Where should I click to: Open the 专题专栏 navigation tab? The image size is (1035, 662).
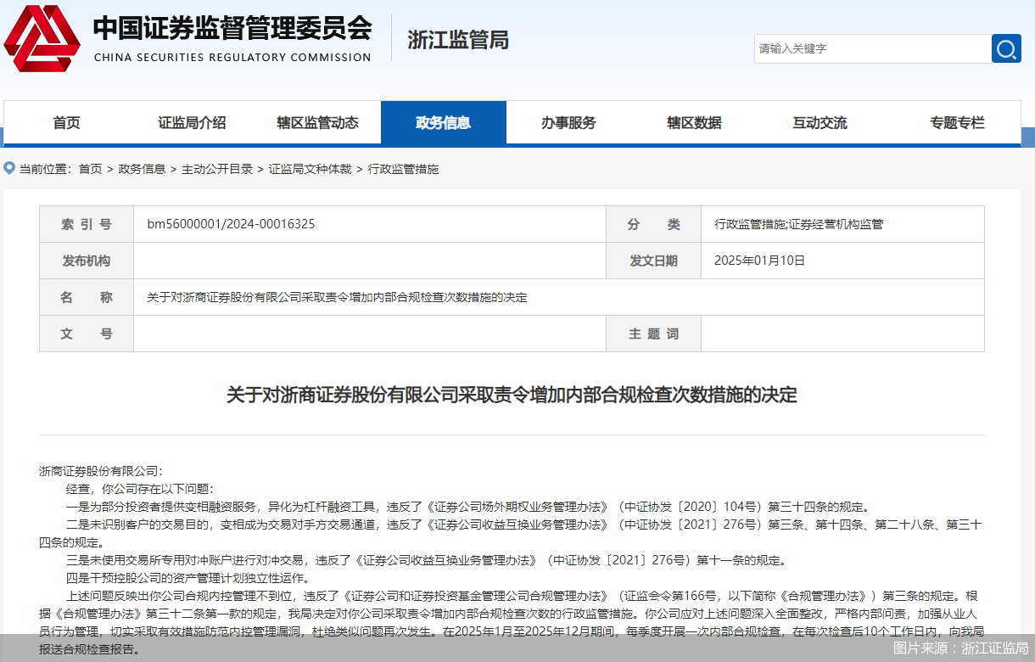point(958,123)
